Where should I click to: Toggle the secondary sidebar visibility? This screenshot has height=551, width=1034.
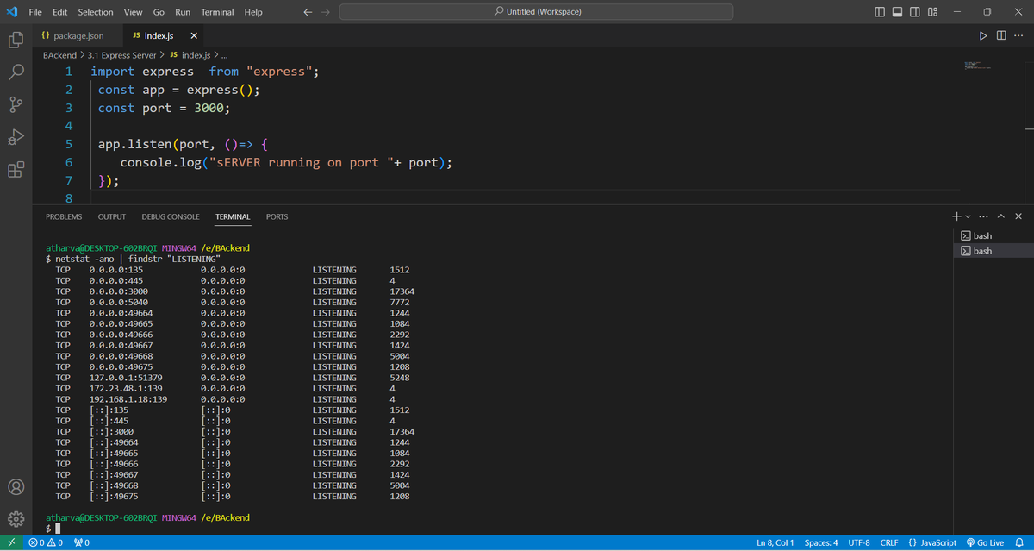tap(913, 11)
